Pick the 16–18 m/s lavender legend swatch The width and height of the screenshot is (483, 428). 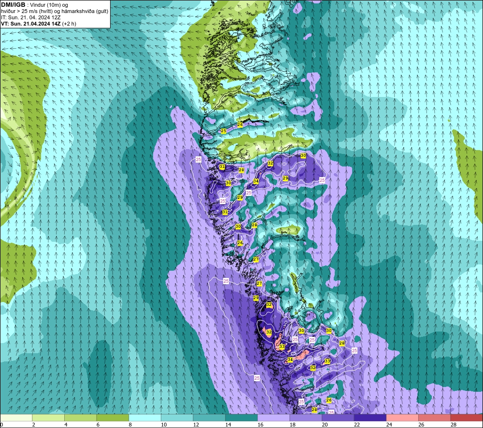click(x=273, y=417)
